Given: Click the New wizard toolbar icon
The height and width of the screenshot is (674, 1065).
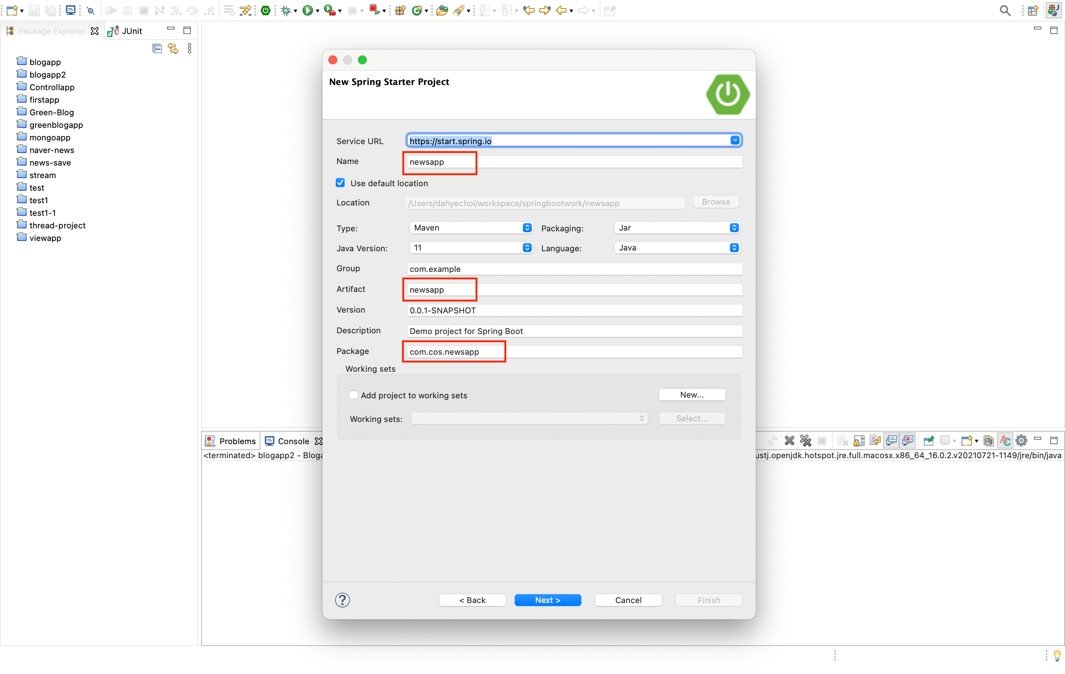Looking at the screenshot, I should tap(11, 10).
